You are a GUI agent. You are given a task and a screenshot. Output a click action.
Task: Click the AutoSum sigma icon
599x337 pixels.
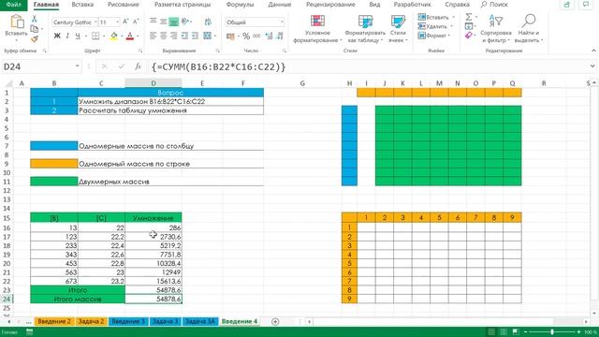pos(469,17)
